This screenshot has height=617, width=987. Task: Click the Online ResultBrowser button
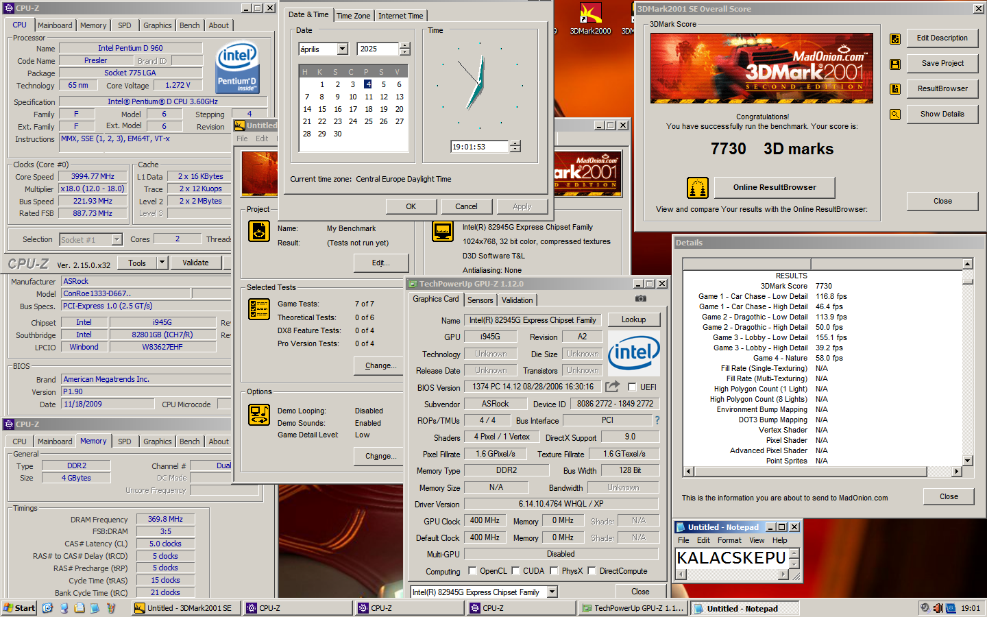pyautogui.click(x=775, y=187)
